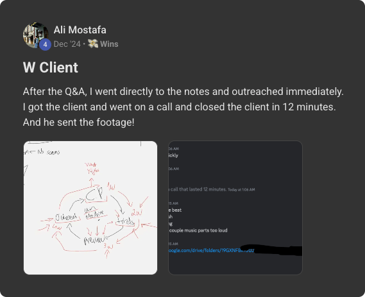Click the CP label in the diagram
This screenshot has height=297, width=365.
(94, 195)
